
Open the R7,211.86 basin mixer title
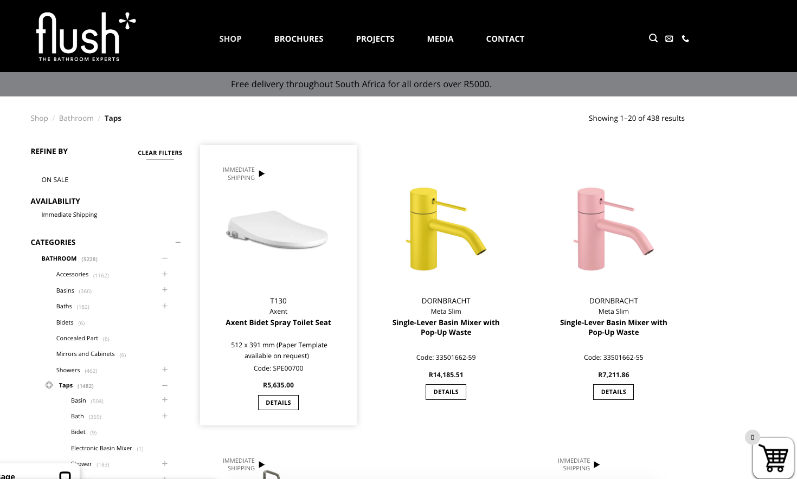click(613, 327)
